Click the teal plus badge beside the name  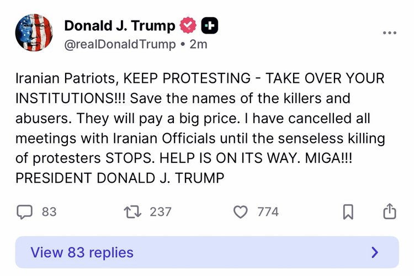point(210,25)
